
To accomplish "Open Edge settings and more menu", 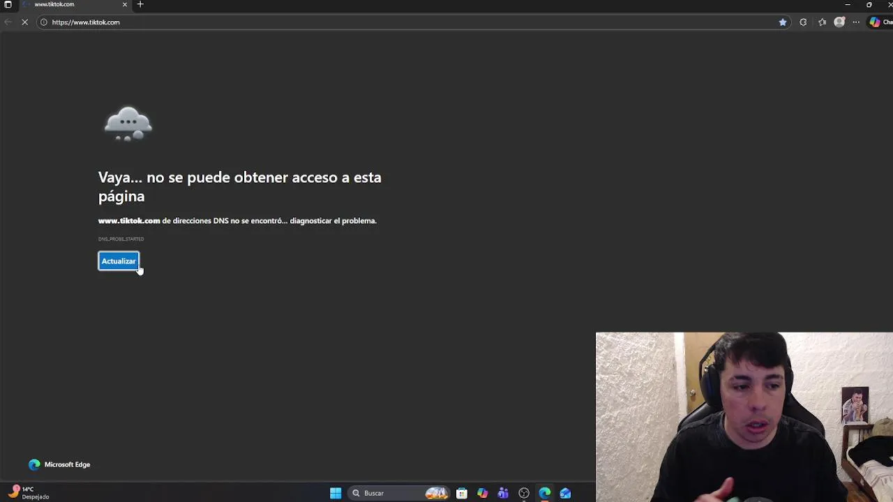I will pyautogui.click(x=856, y=22).
